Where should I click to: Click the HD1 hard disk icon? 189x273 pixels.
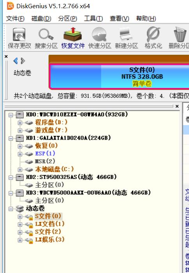19,138
